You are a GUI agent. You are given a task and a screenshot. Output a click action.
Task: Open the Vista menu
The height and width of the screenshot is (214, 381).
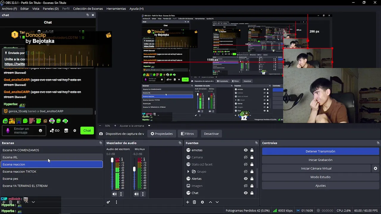click(x=36, y=9)
